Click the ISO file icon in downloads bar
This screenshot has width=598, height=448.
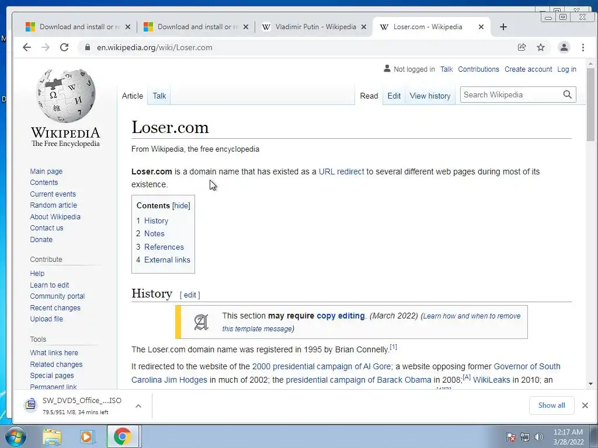click(x=32, y=405)
